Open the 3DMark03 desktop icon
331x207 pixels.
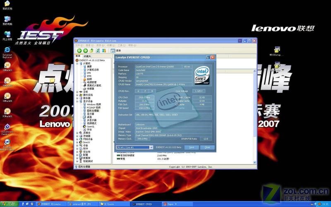pos(7,67)
